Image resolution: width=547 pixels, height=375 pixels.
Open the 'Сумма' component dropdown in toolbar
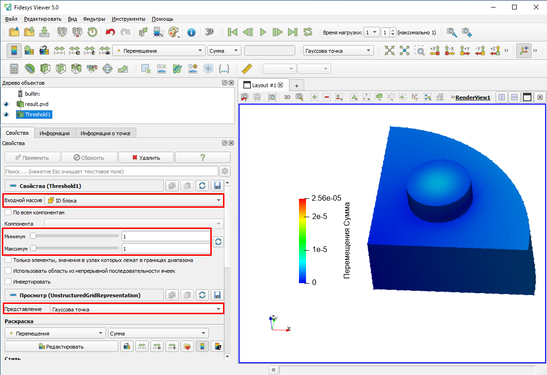[x=224, y=50]
